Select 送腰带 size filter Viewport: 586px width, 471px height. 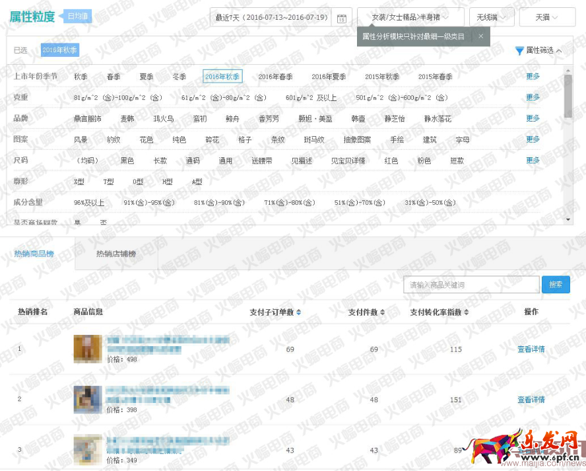(x=262, y=161)
